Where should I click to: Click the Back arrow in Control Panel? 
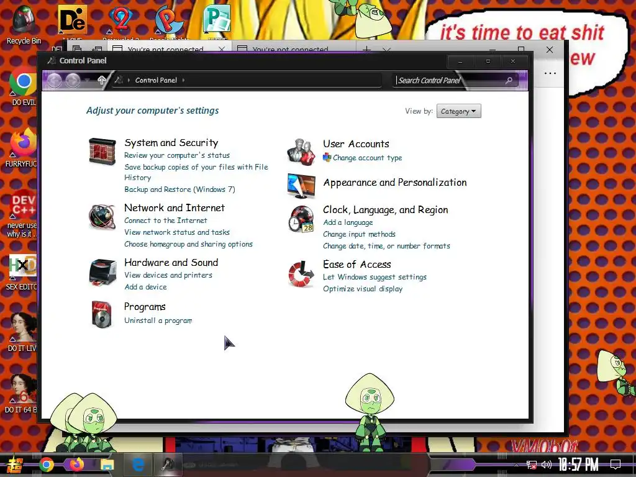[55, 80]
